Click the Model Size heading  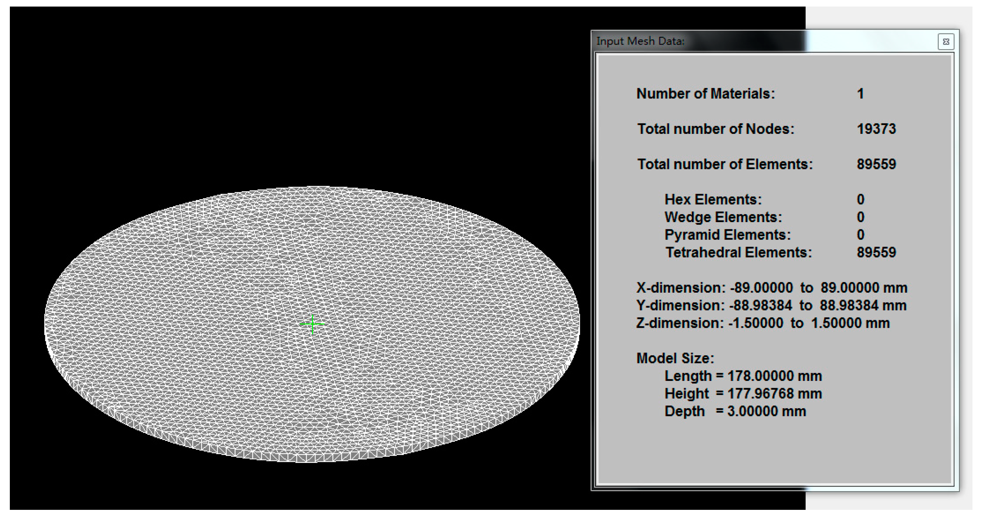(x=675, y=358)
